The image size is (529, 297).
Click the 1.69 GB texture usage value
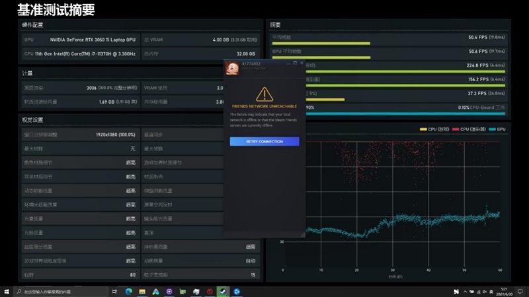(x=106, y=102)
